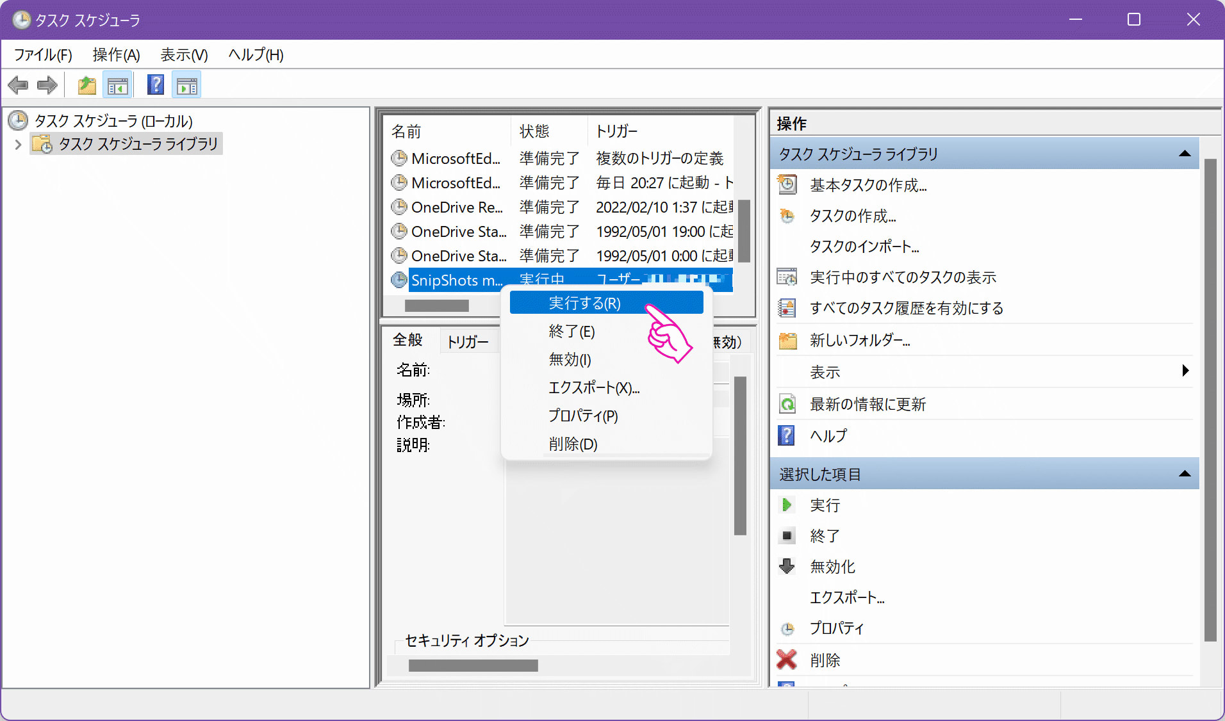Click the Create Task icon (タスクの作成)

pyautogui.click(x=787, y=216)
